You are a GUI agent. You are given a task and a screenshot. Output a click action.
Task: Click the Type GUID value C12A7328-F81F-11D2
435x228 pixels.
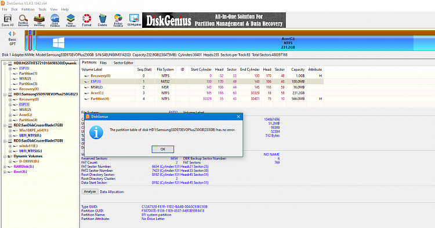pos(175,207)
